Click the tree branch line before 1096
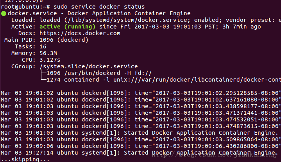Screen dimensions: 281x162 tap(43, 73)
